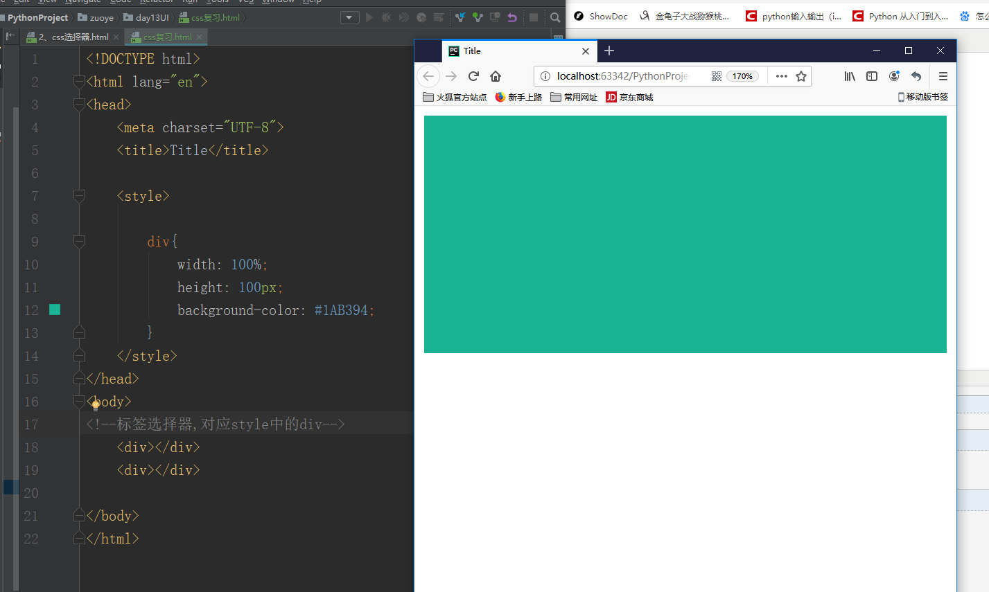Open the 常用网址 bookmarks folder
The width and height of the screenshot is (989, 592).
pyautogui.click(x=574, y=97)
